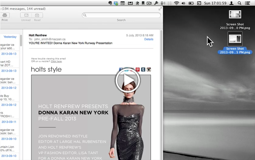Open the mouse battery status icon
255x160 pixels.
point(163,3)
